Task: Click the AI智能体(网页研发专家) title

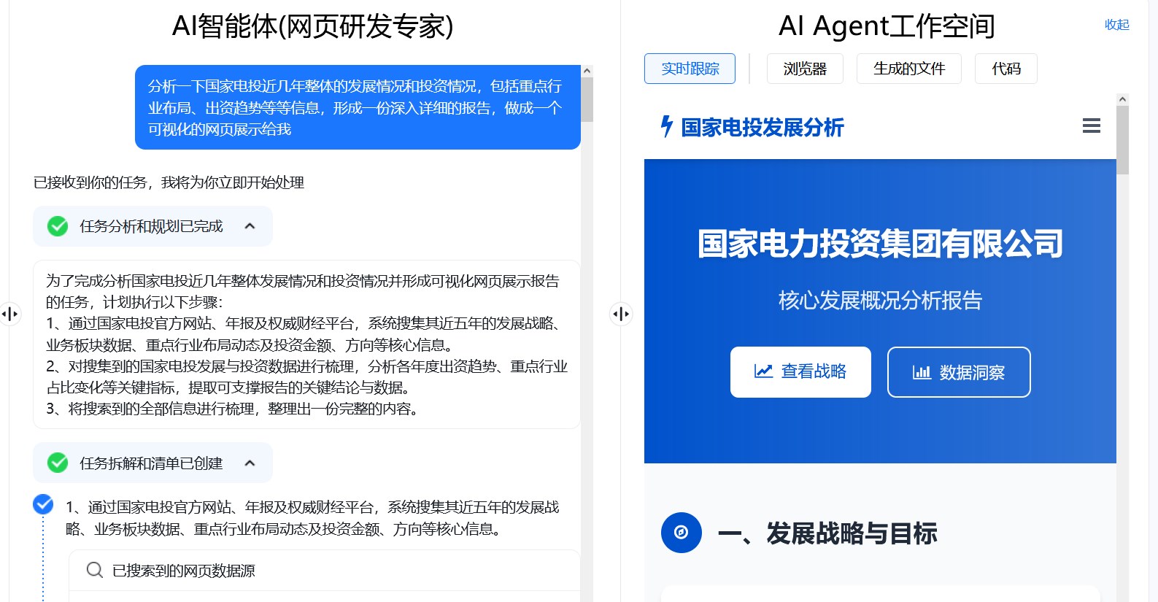Action: 312,26
